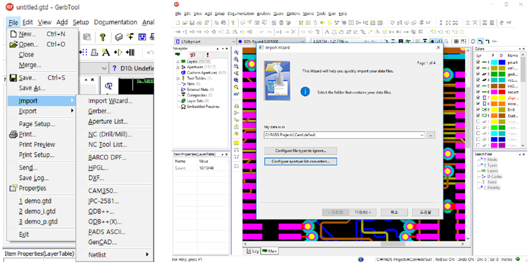Click the zoom in magnifier in vertical toolbar

point(237,59)
